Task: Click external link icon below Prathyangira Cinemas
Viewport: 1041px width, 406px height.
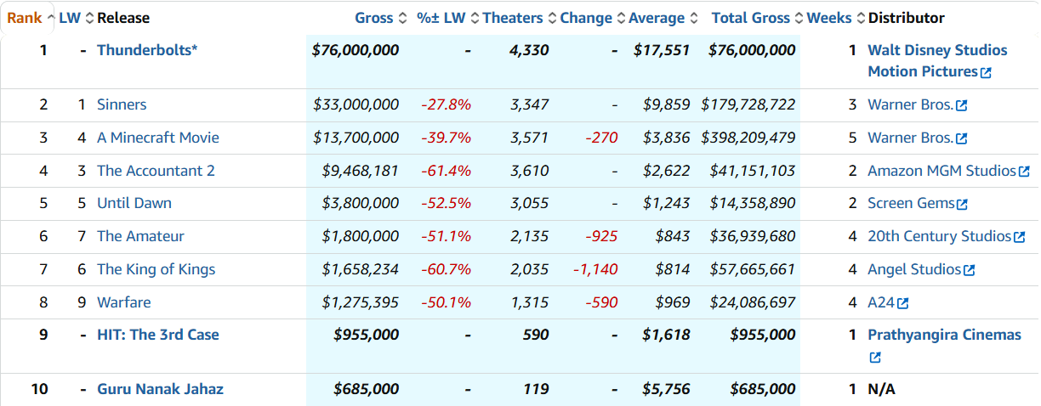Action: click(874, 358)
